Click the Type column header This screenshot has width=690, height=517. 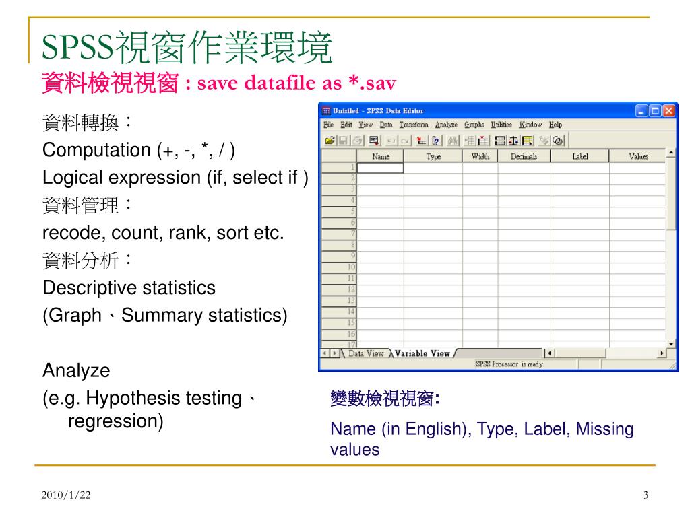point(433,156)
